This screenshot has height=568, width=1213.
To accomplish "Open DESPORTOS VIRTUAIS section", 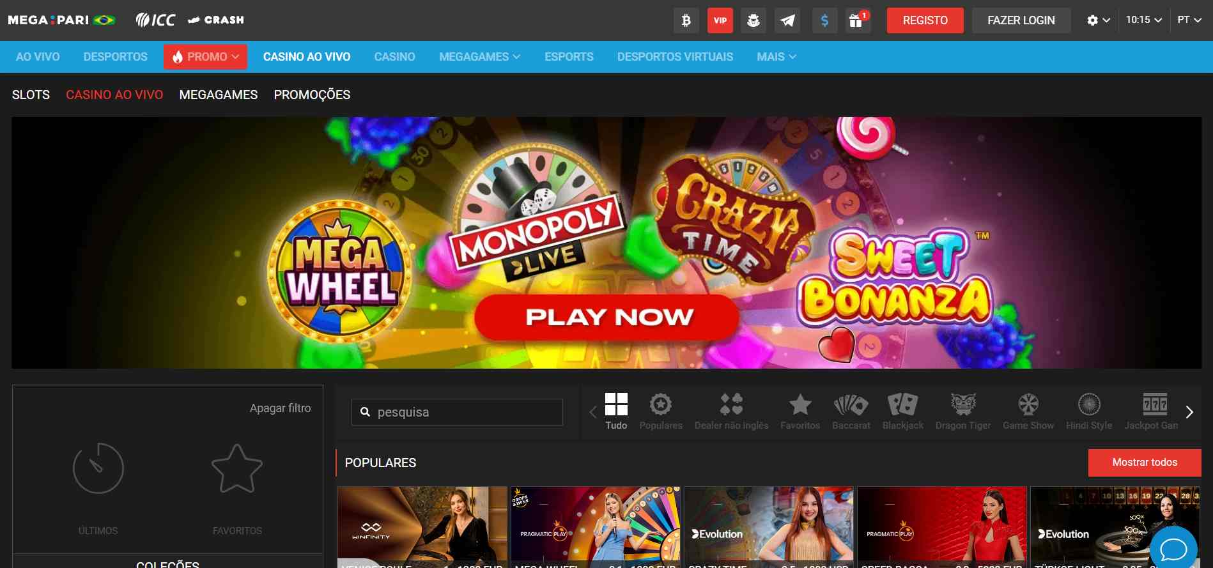I will click(675, 57).
